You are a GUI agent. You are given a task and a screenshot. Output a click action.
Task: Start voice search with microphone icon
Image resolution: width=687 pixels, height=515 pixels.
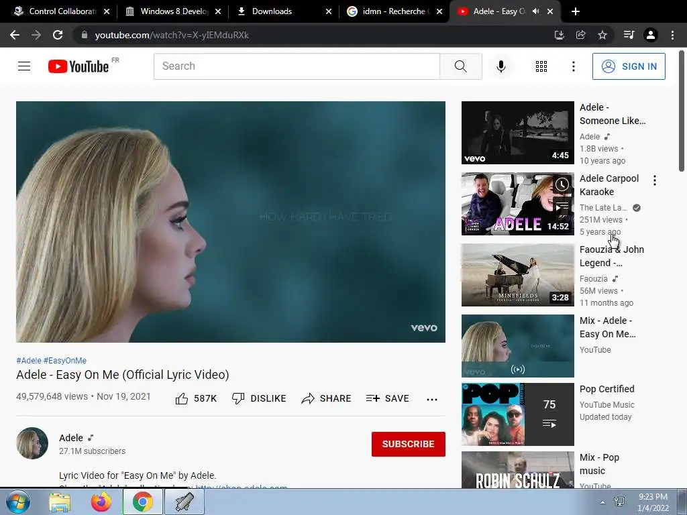[x=501, y=66]
